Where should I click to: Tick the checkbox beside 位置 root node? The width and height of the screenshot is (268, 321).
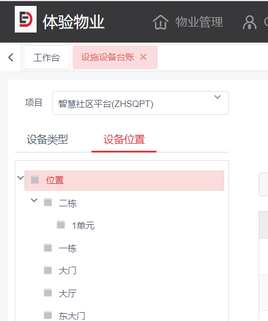tap(35, 180)
